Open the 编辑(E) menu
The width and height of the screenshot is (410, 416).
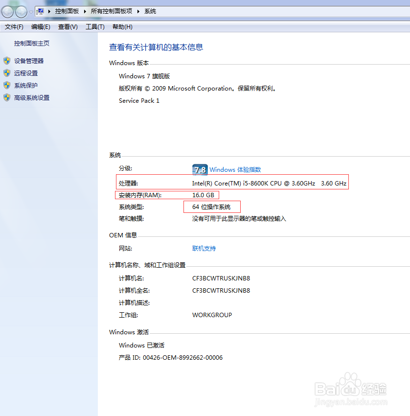[41, 27]
